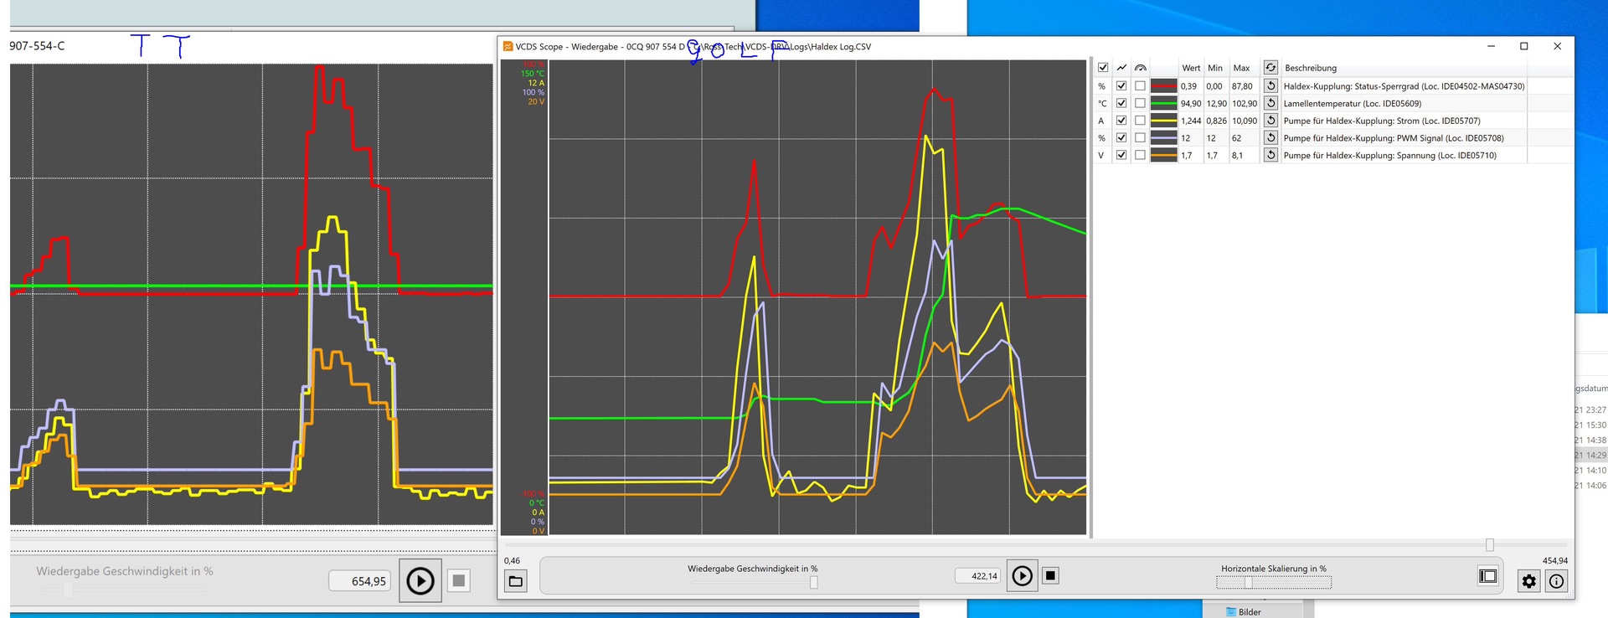The image size is (1608, 618).
Task: Open the info icon in VCDS Scope
Action: [x=1556, y=580]
